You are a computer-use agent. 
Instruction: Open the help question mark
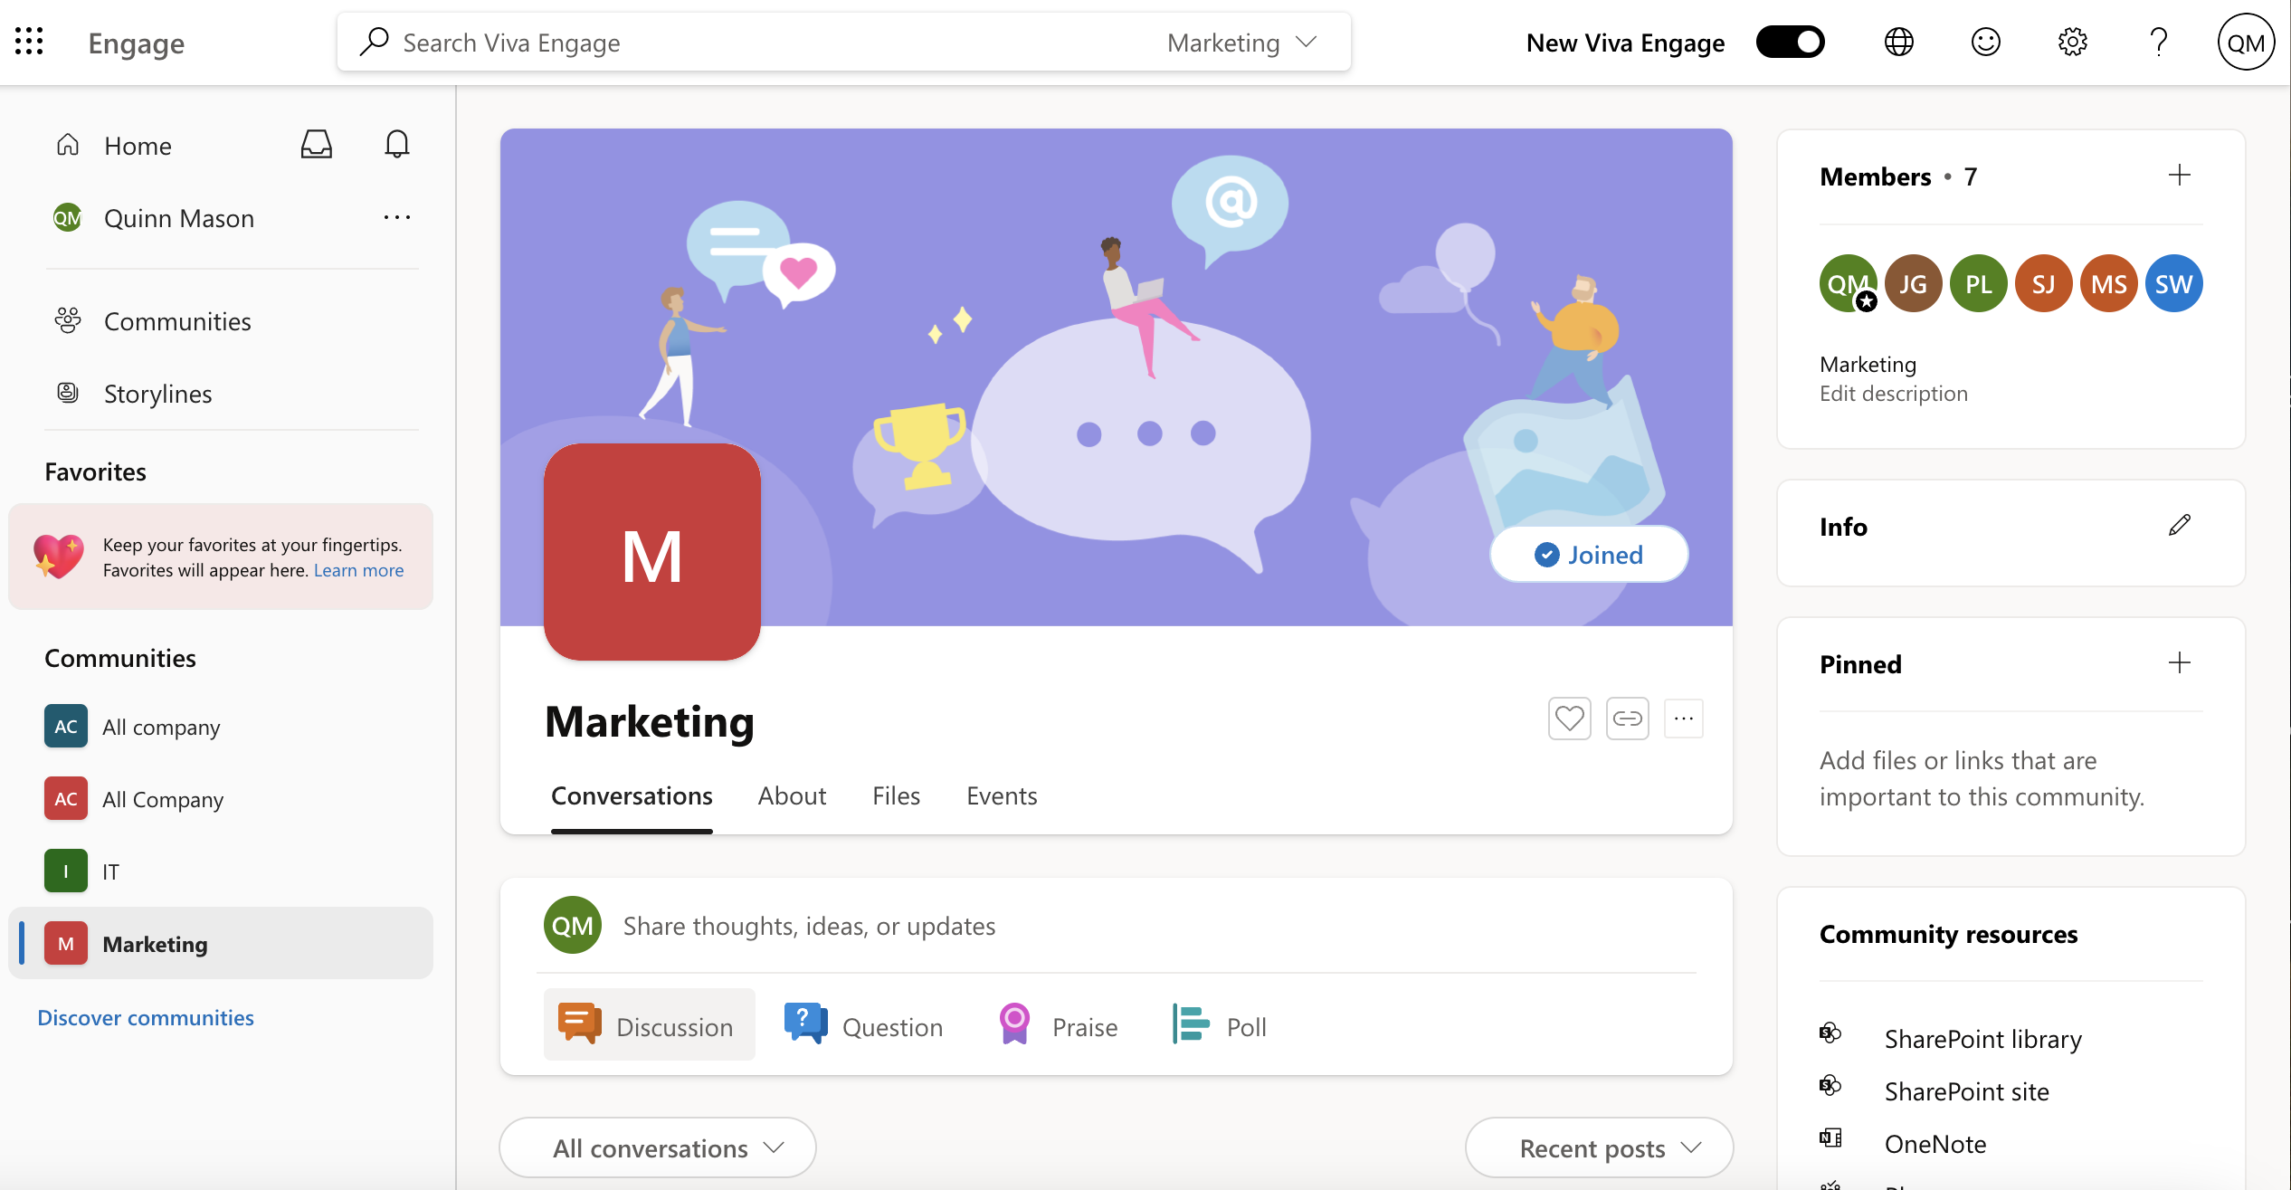pyautogui.click(x=2159, y=42)
